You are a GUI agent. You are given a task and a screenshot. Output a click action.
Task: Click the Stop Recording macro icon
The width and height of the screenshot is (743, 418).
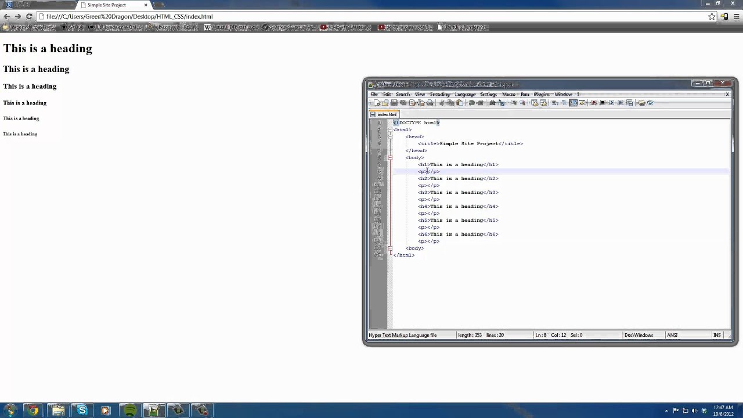coord(603,103)
